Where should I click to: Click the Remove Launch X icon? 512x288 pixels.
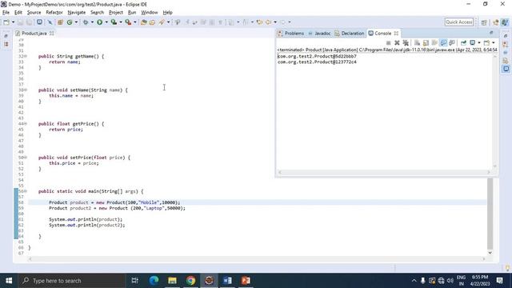[397, 42]
